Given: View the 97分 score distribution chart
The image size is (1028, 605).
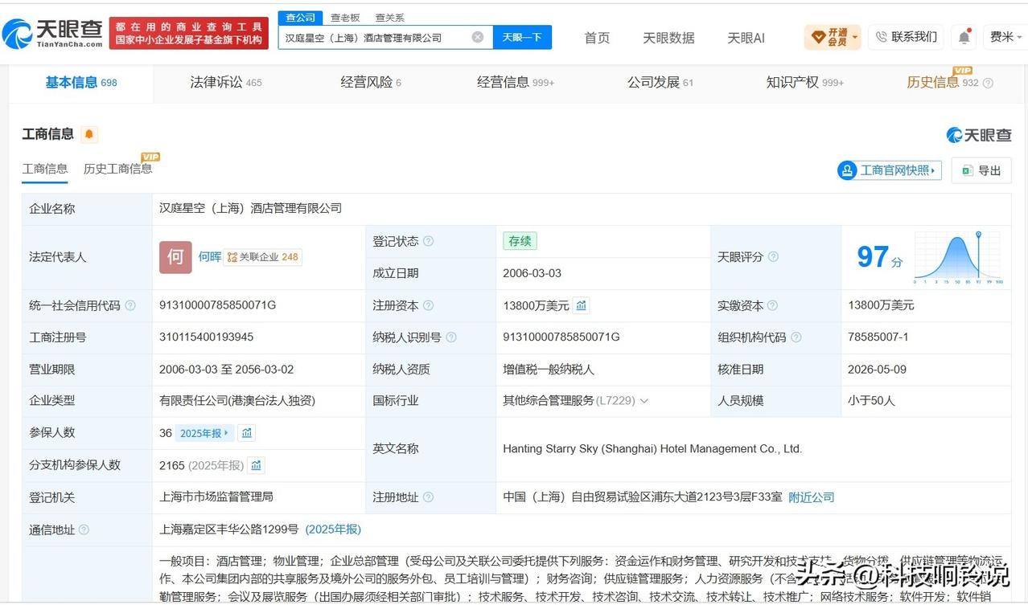Looking at the screenshot, I should coord(958,257).
